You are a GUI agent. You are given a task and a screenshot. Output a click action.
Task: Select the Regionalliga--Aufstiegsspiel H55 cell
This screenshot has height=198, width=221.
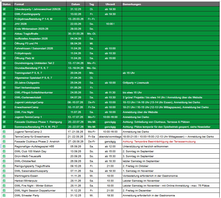(40, 146)
